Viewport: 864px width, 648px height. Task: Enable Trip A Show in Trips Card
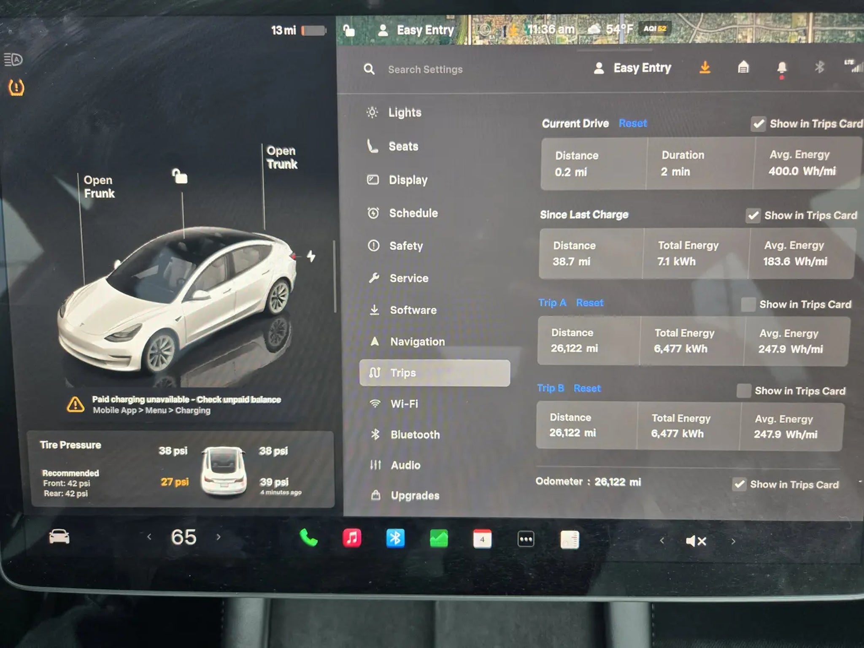pos(748,304)
